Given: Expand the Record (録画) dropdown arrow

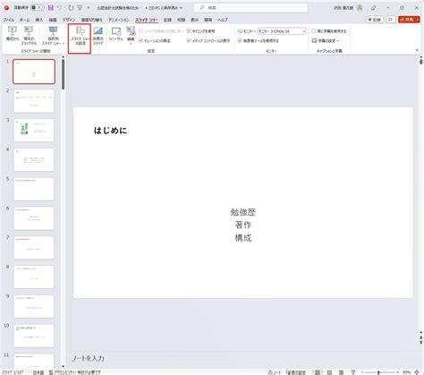Looking at the screenshot, I should [x=131, y=43].
